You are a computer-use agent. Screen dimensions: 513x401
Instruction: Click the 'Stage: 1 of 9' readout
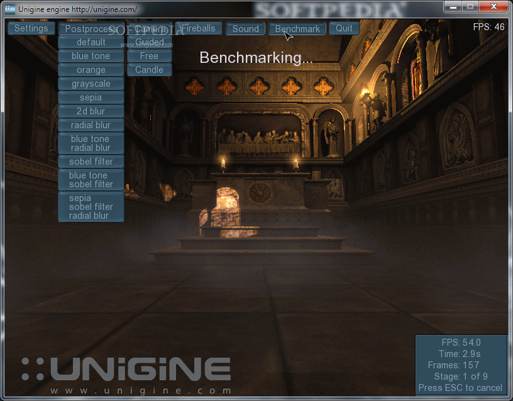point(461,376)
